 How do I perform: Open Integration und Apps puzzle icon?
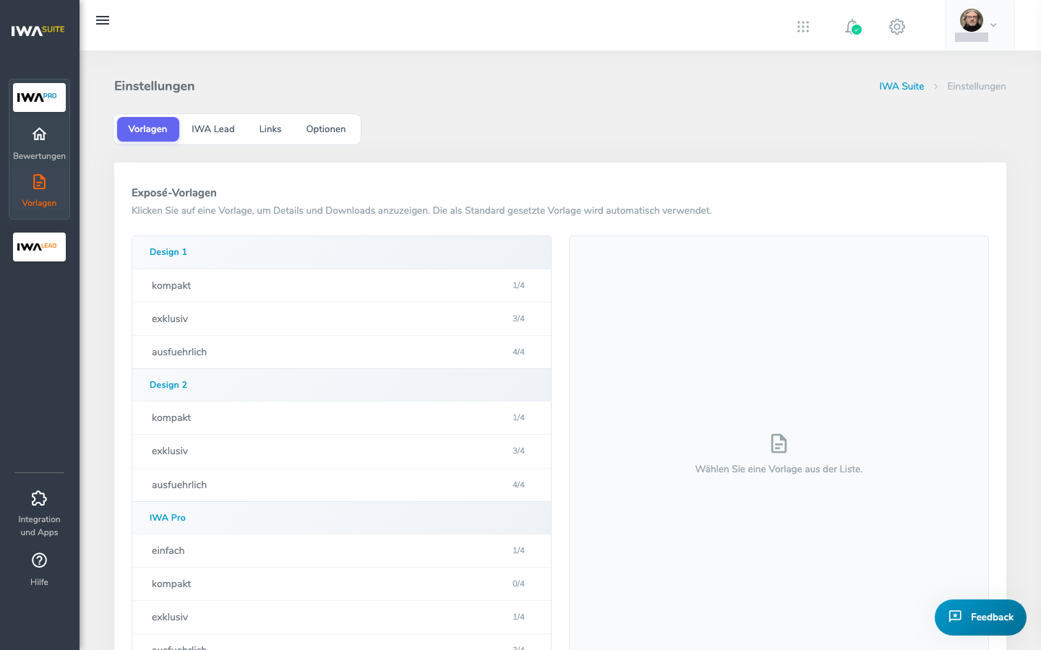[39, 498]
